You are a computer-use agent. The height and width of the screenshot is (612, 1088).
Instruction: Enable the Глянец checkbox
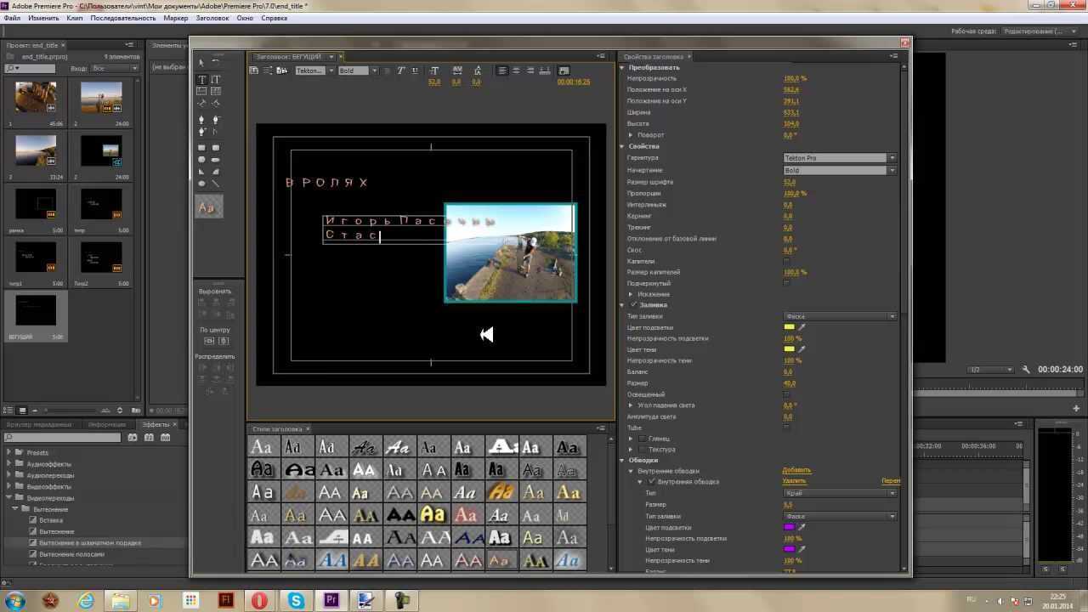643,439
